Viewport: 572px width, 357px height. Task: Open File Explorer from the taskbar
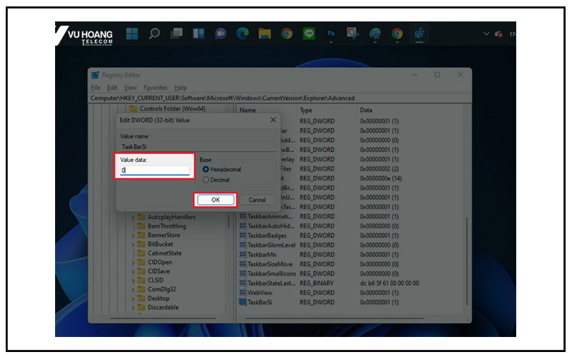(265, 34)
